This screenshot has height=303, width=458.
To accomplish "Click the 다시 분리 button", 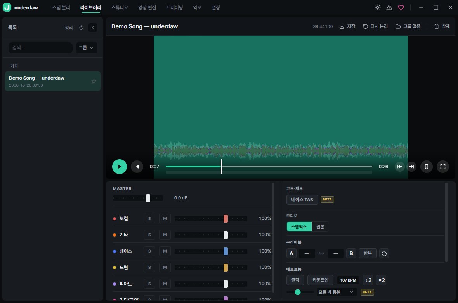I will (375, 26).
